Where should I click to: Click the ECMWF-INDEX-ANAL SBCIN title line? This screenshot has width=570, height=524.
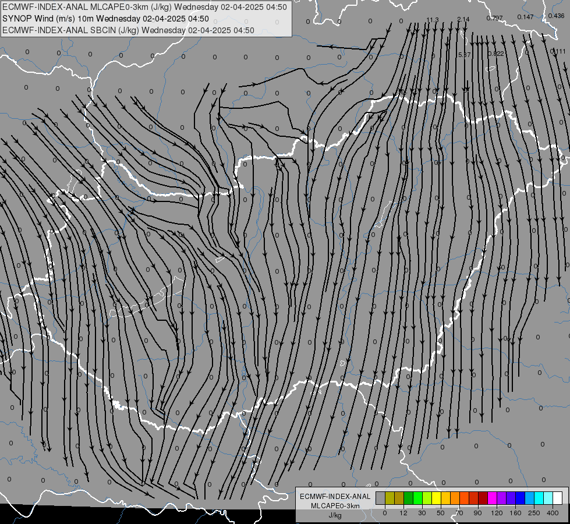(128, 30)
